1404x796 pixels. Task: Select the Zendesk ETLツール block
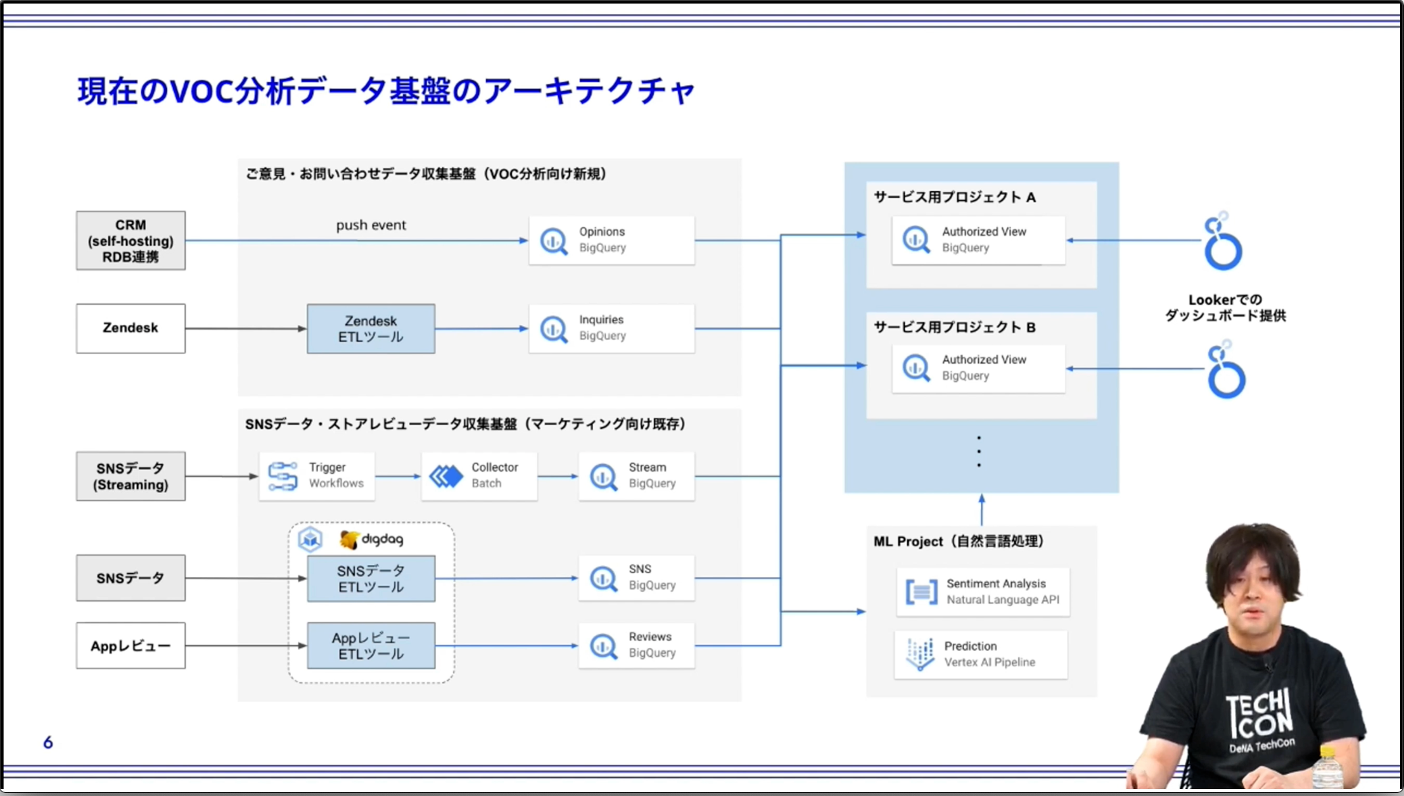(x=371, y=328)
